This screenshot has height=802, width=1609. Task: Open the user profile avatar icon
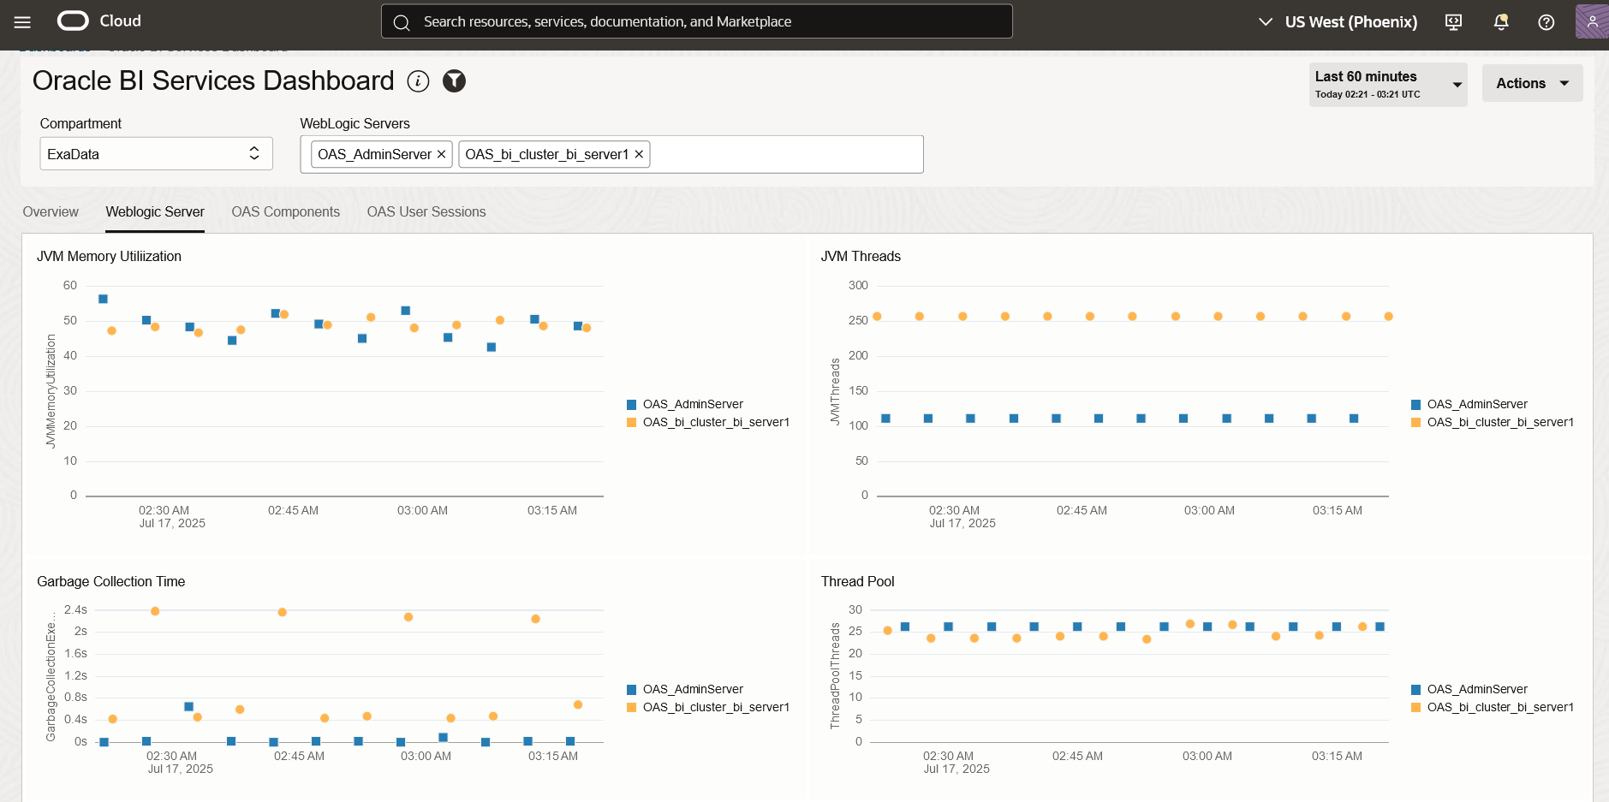[1591, 21]
